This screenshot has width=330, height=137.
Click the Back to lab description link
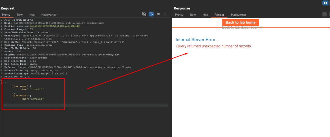pyautogui.click(x=242, y=28)
